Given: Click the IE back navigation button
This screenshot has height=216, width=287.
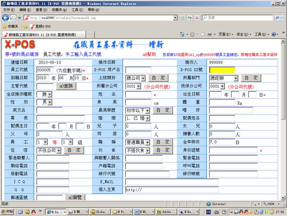Looking at the screenshot, I should click(5, 18).
